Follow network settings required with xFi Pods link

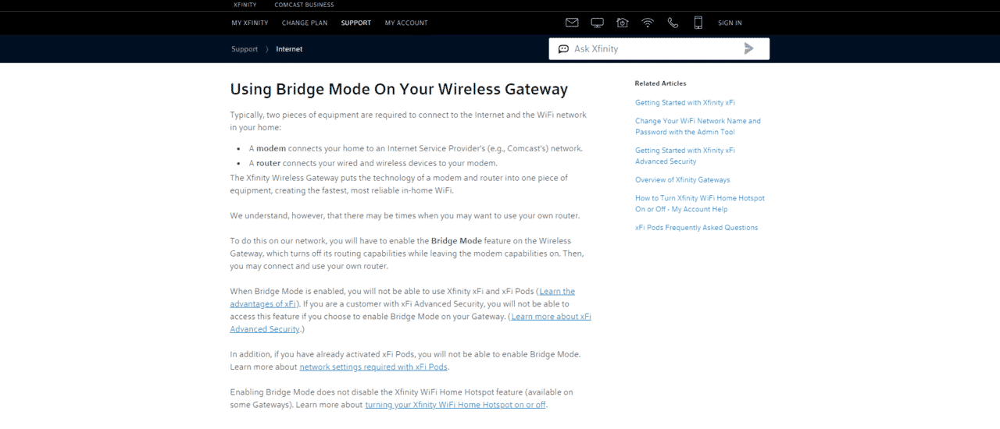coord(373,367)
